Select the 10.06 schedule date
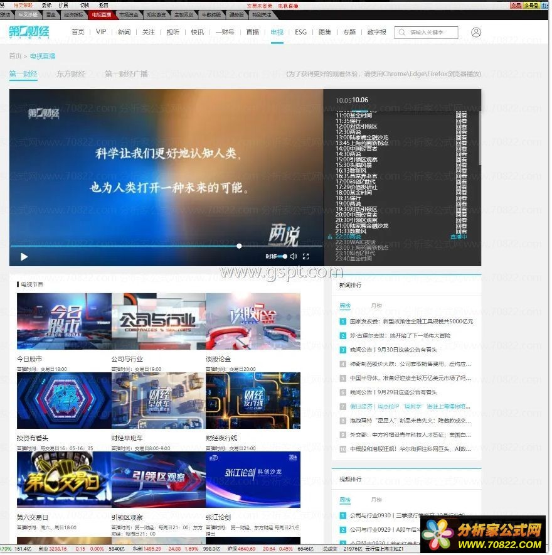Viewport: 552px width, 555px height. [x=360, y=100]
